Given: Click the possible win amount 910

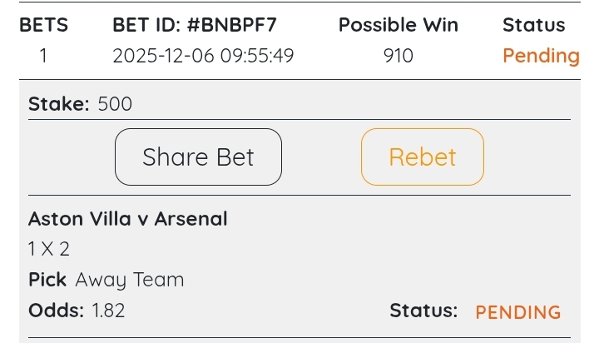Looking at the screenshot, I should click(x=399, y=57).
